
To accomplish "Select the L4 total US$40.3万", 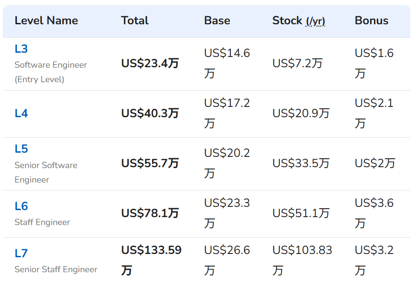I will point(150,113).
